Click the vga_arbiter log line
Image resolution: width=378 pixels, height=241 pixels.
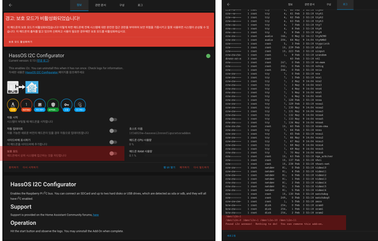coord(279,157)
